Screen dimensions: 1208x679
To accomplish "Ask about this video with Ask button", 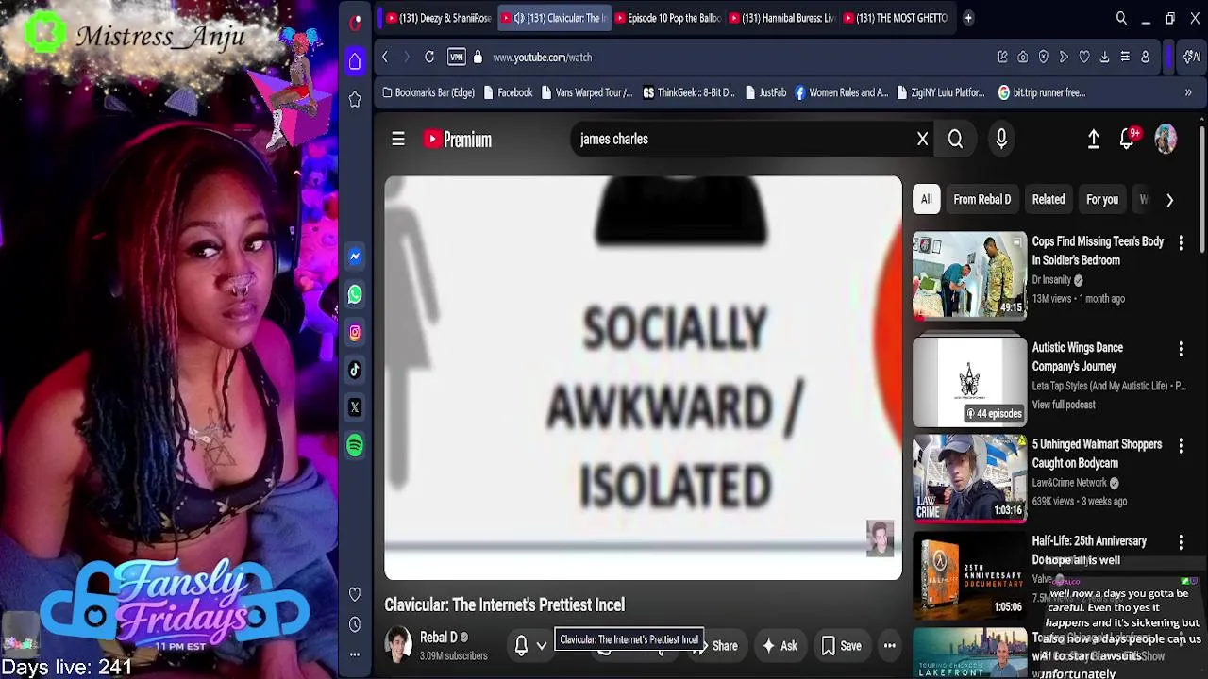I will coord(780,646).
